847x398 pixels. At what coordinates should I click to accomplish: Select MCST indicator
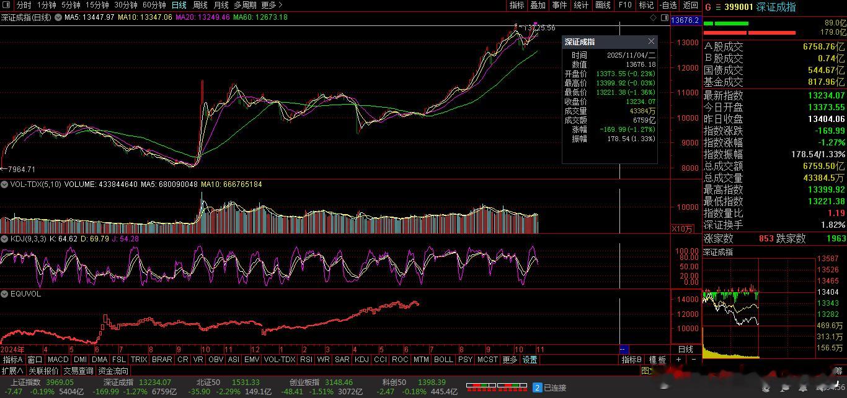[x=487, y=360]
